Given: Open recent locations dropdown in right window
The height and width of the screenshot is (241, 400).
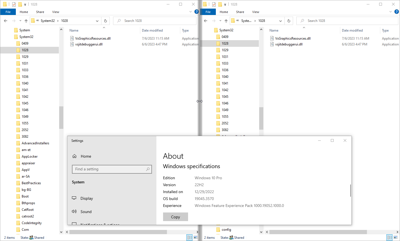Looking at the screenshot, I should point(220,21).
